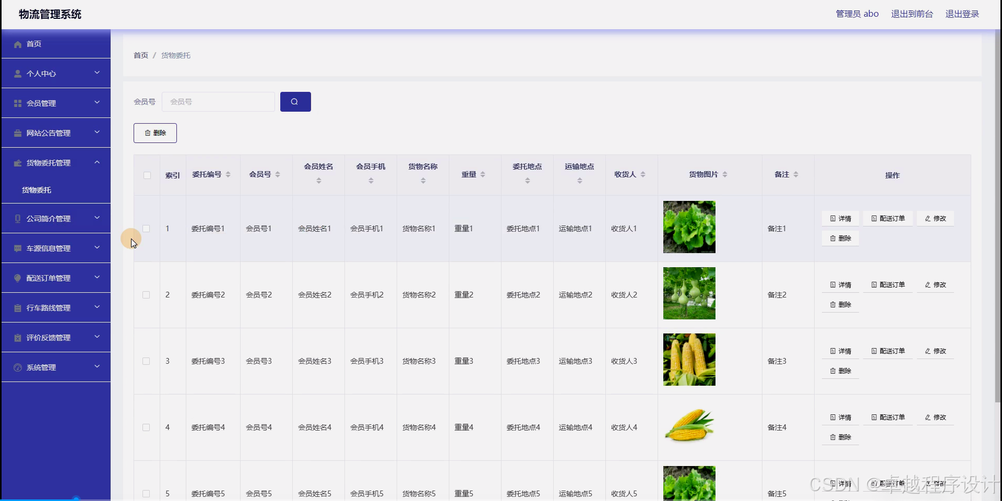
Task: Click 退出到前台 link
Action: tap(912, 14)
